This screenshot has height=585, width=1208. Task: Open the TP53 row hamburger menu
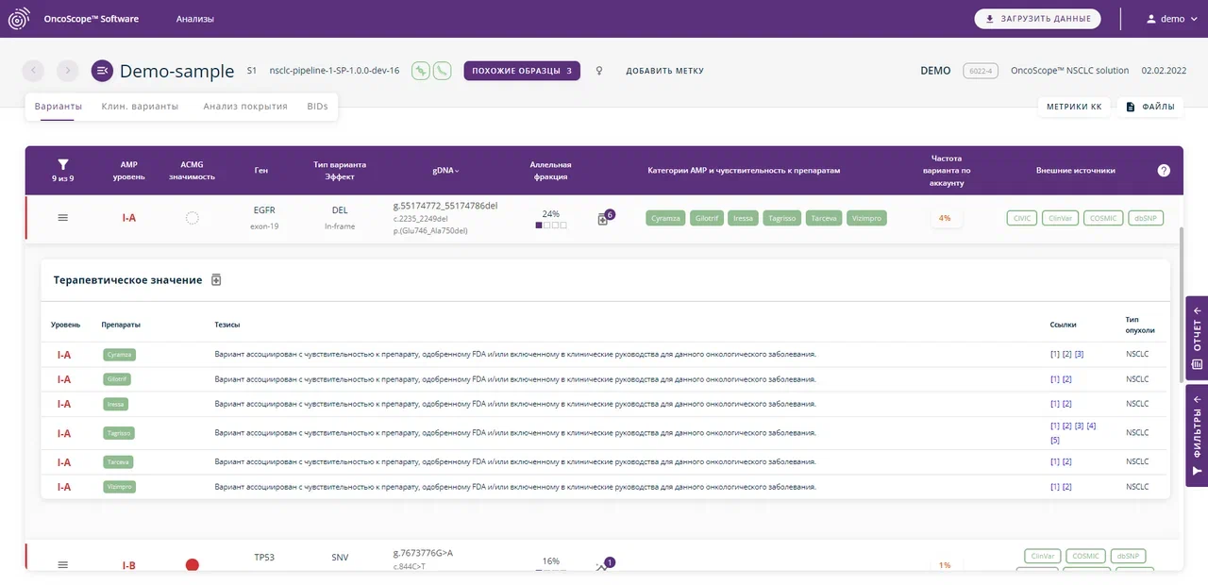tap(63, 564)
